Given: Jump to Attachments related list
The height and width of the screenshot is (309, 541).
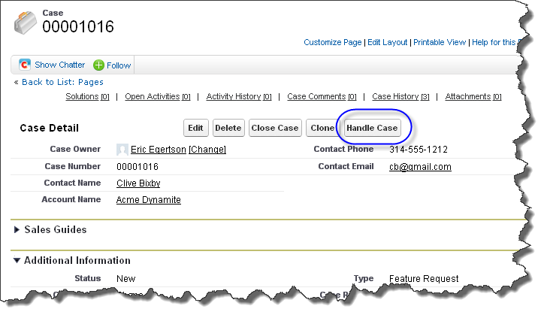Looking at the screenshot, I should pos(473,97).
